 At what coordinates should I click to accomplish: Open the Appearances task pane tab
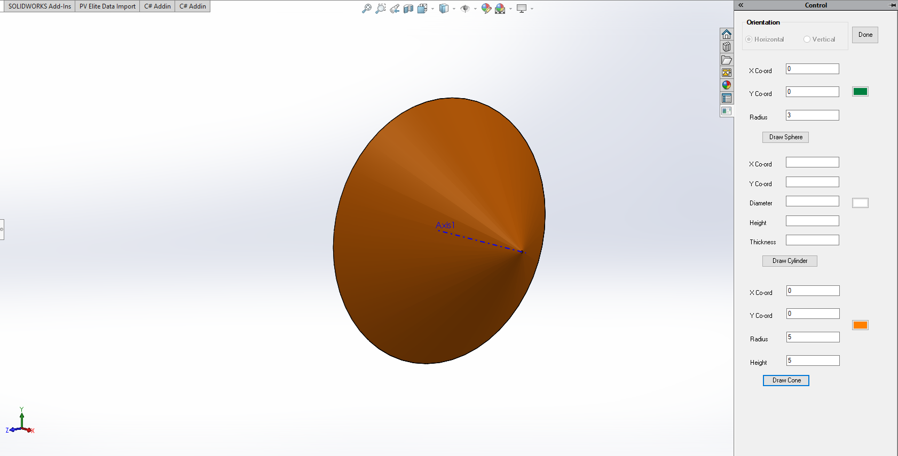click(x=727, y=85)
